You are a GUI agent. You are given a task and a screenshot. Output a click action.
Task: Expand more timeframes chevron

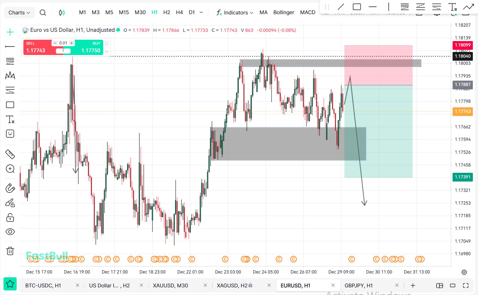(201, 13)
